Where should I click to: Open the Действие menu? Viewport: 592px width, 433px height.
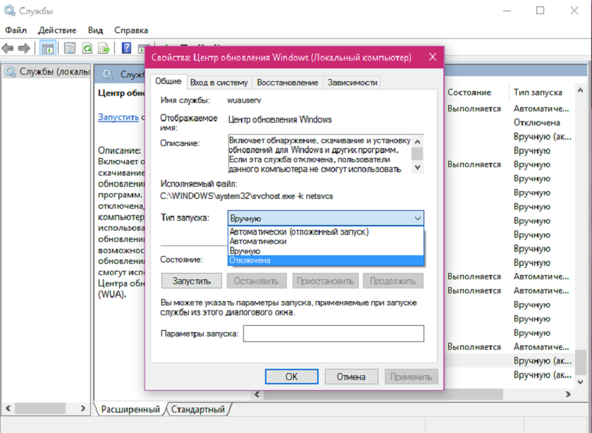(57, 30)
